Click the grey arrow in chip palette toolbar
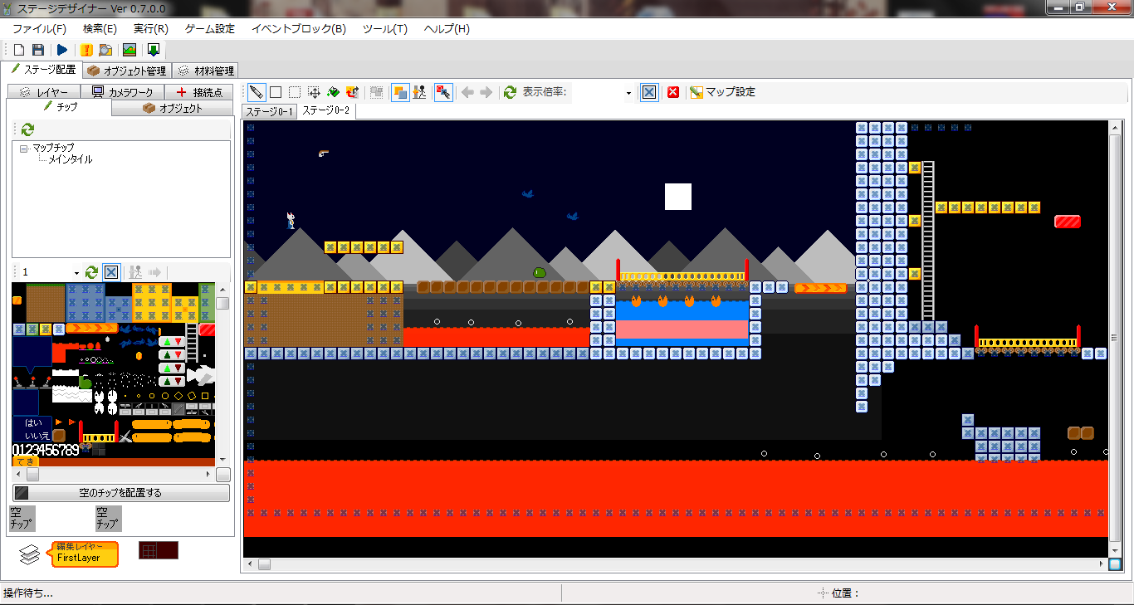1134x605 pixels. click(154, 272)
